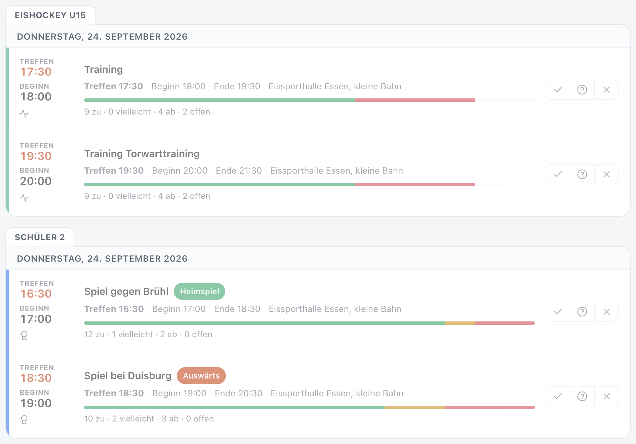Click the award ribbon icon under 17:00
The height and width of the screenshot is (444, 636).
click(x=24, y=336)
